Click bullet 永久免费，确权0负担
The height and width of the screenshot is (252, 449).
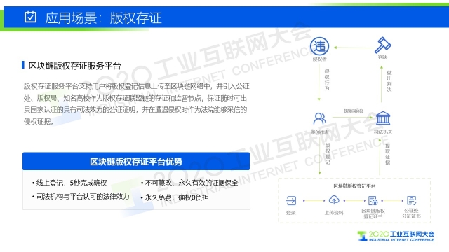coord(175,197)
